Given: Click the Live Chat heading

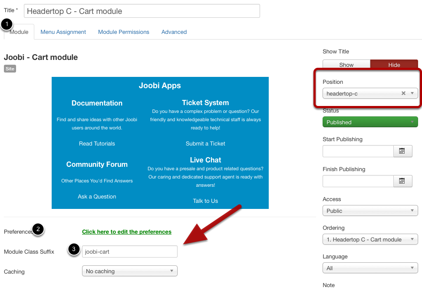Looking at the screenshot, I should click(x=205, y=160).
